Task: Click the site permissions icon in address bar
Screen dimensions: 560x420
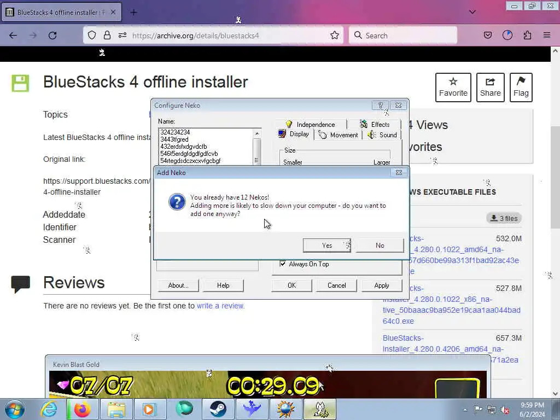Action: tap(122, 35)
